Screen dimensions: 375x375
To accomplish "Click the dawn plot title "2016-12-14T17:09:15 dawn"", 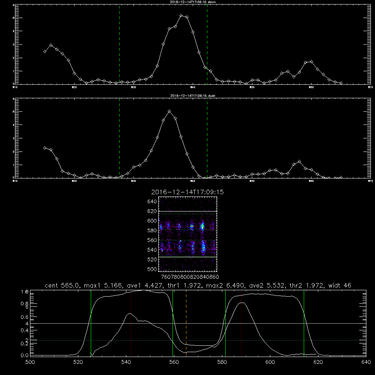I will [193, 2].
